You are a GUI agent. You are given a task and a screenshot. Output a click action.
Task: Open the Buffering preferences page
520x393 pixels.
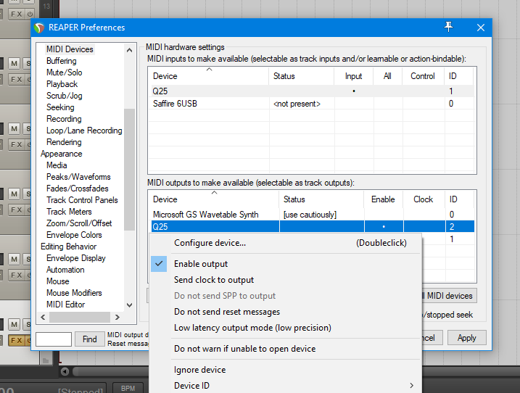click(62, 61)
